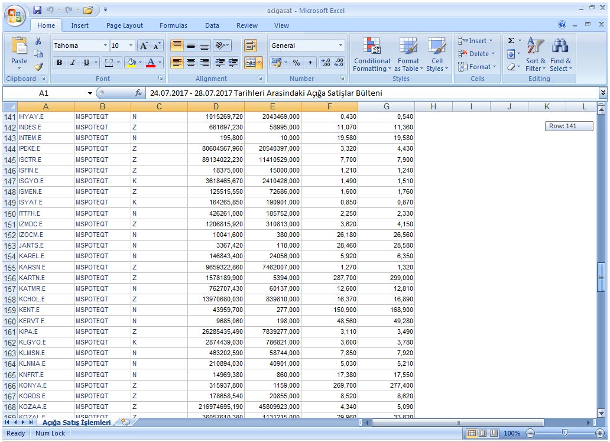610x442 pixels.
Task: Set top vertical alignment
Action: [x=177, y=46]
